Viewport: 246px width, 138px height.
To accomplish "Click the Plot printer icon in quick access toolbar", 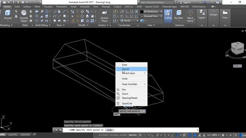I will 23,2.
